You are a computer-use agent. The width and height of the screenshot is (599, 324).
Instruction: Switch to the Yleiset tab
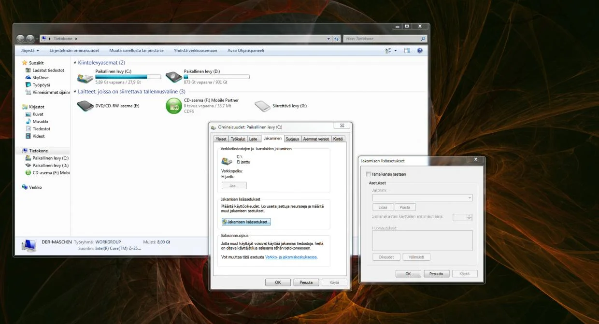pos(221,139)
